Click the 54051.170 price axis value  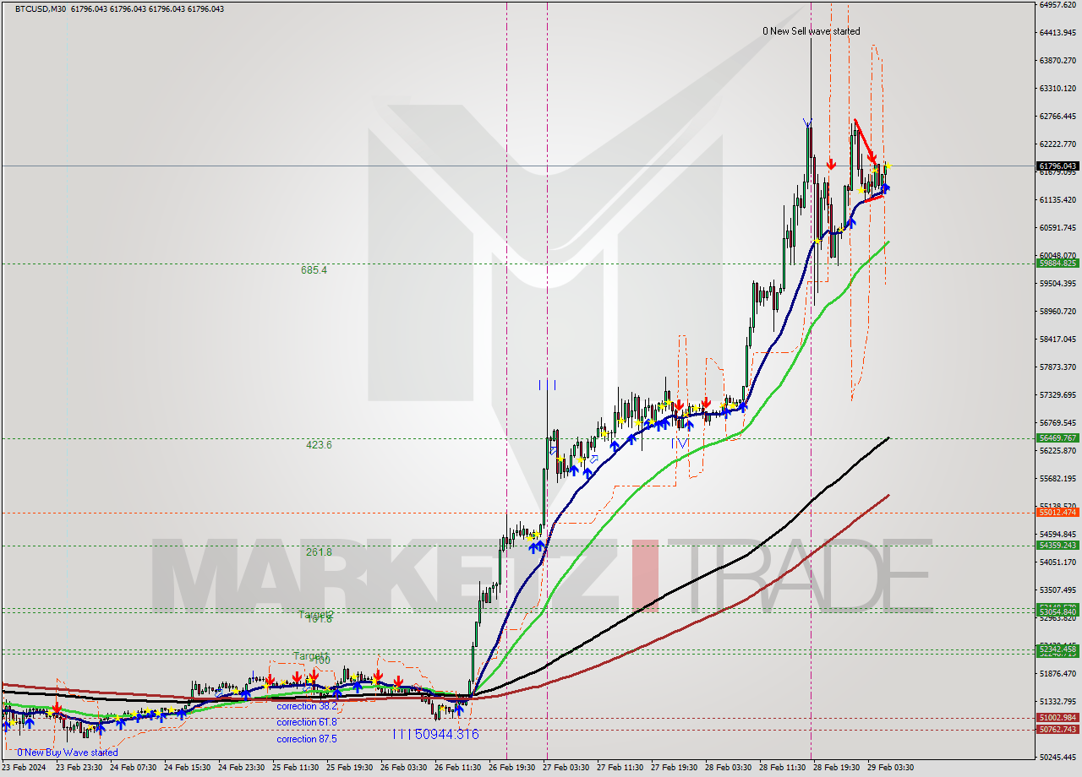(x=1057, y=562)
